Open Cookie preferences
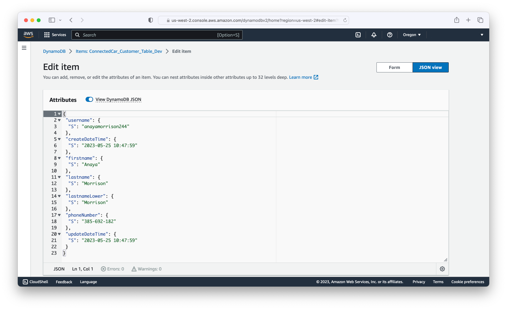This screenshot has width=507, height=310. [468, 282]
